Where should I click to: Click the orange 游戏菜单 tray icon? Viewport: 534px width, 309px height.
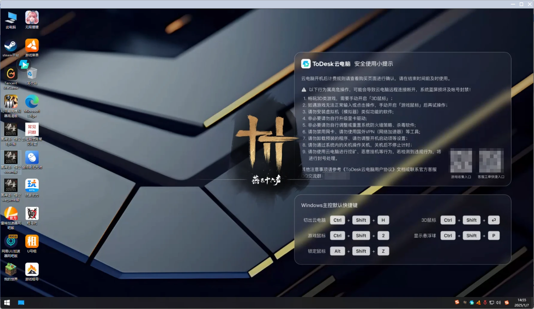pos(478,302)
